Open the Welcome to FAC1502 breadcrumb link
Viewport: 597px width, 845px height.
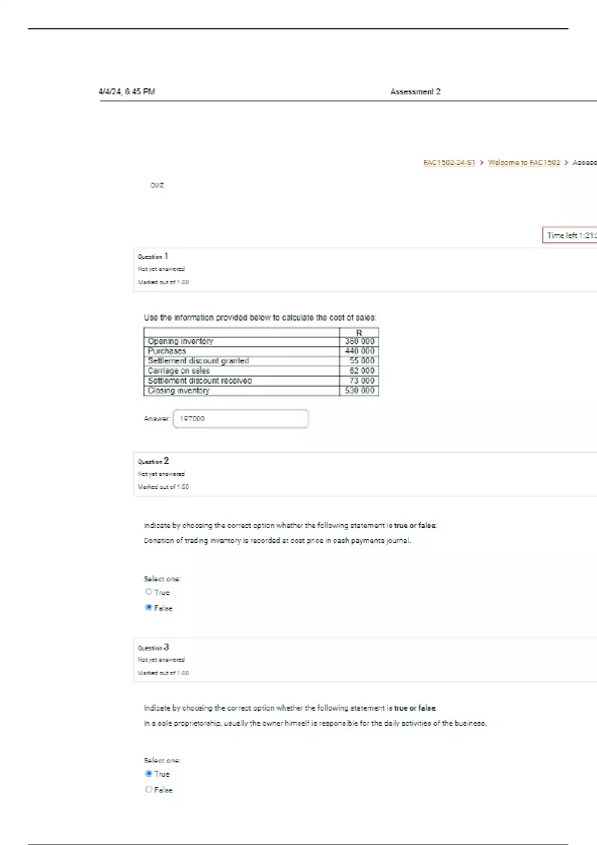pos(523,163)
